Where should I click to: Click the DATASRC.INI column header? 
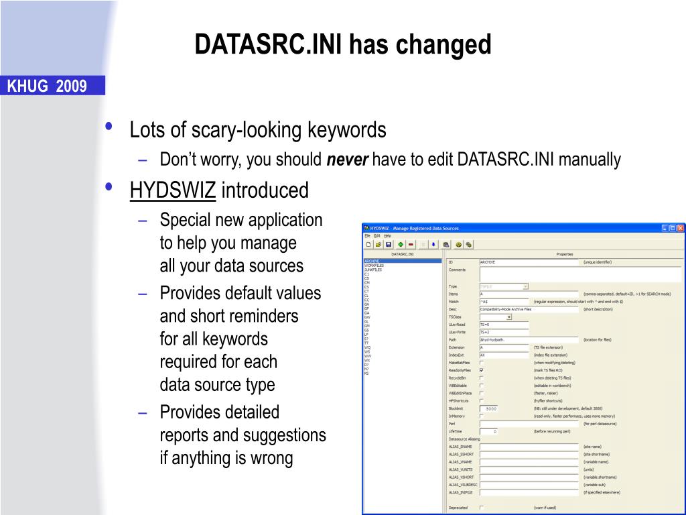pos(403,254)
